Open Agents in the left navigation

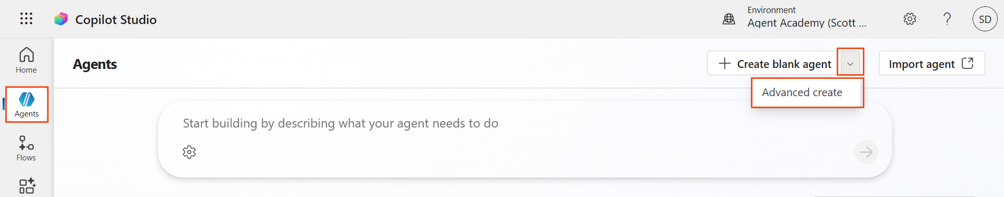tap(27, 105)
